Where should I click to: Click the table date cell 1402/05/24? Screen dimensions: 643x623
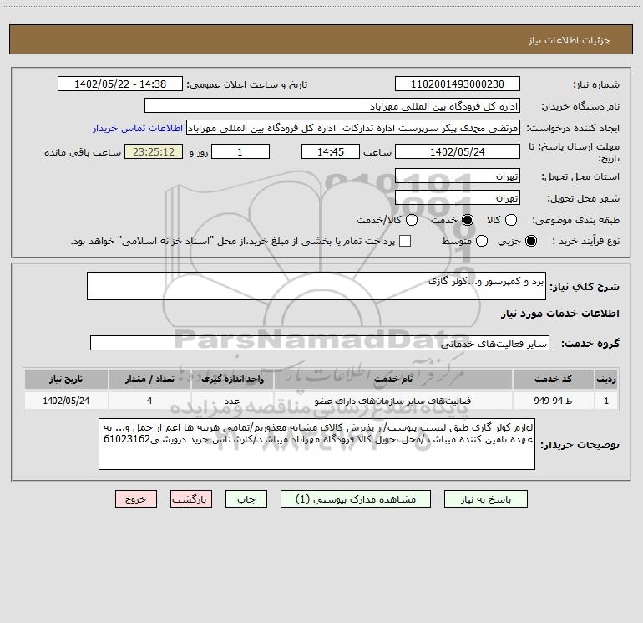click(66, 401)
